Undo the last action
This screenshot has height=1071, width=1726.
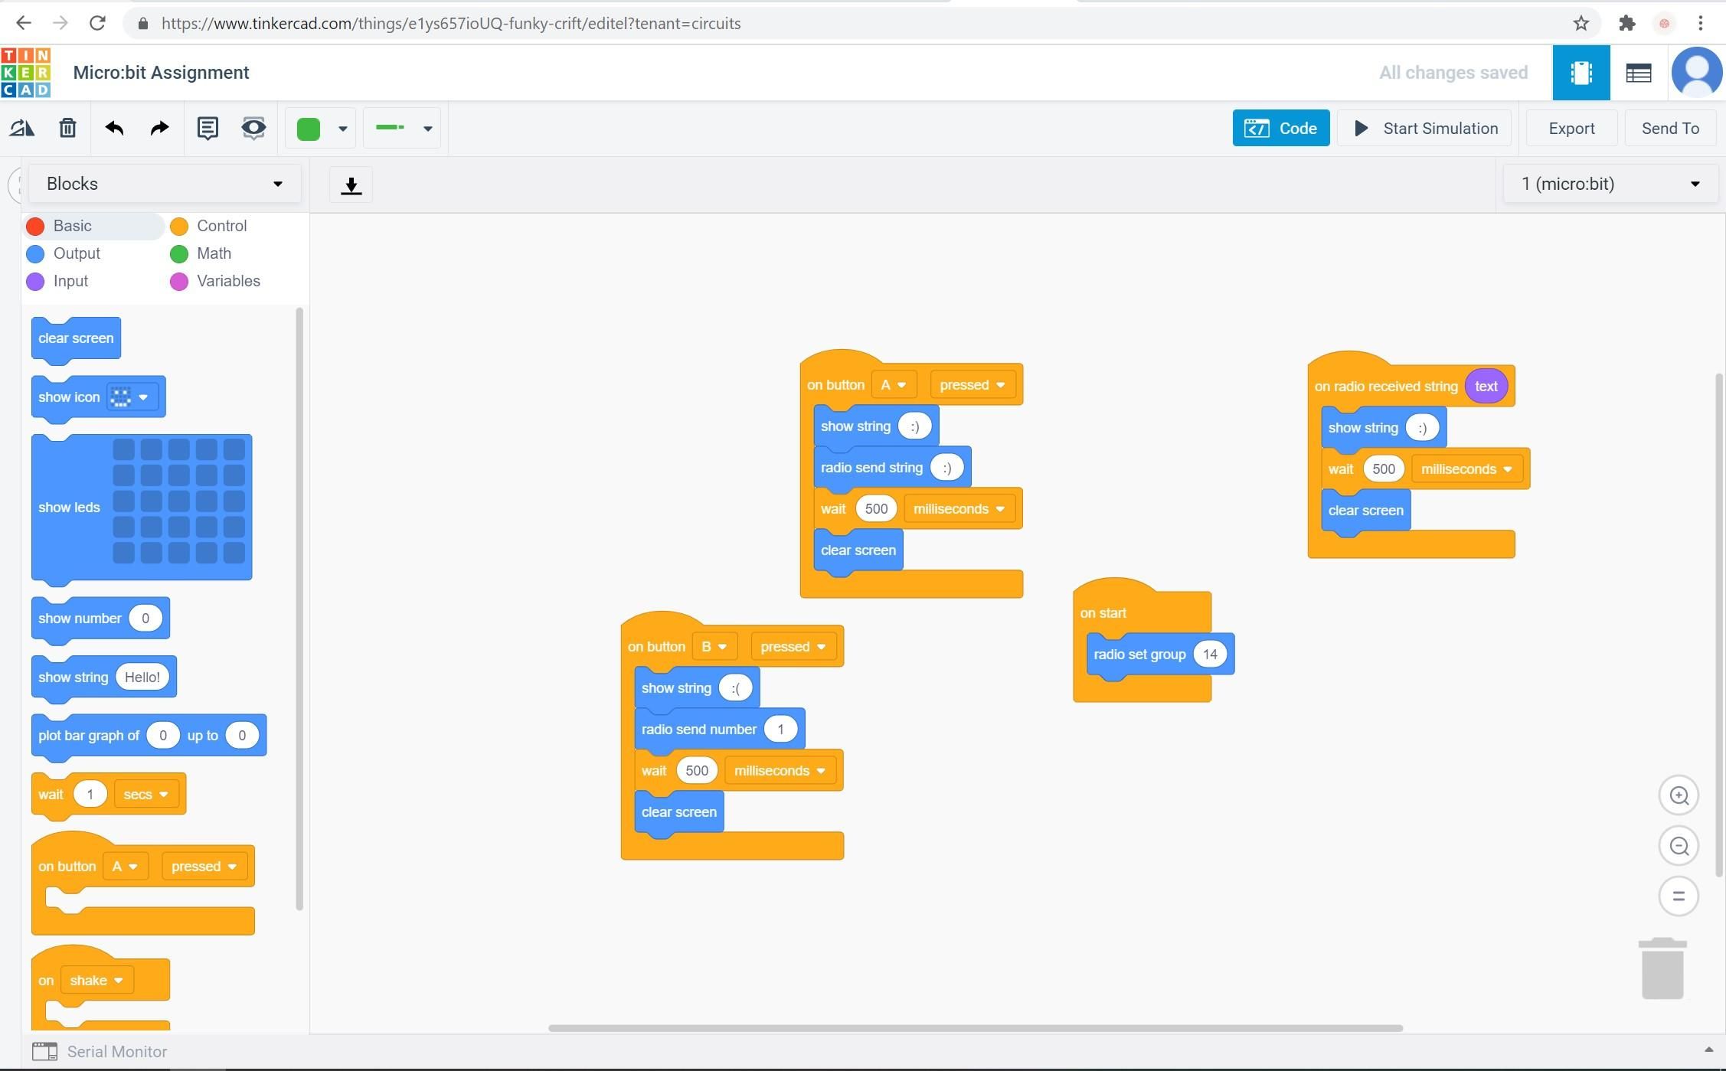point(114,128)
